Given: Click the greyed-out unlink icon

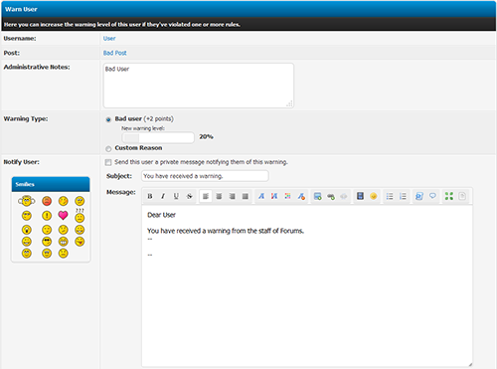Looking at the screenshot, I should coord(344,196).
